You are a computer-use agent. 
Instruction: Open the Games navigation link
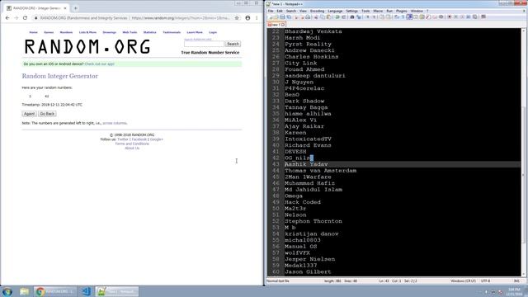pos(49,32)
